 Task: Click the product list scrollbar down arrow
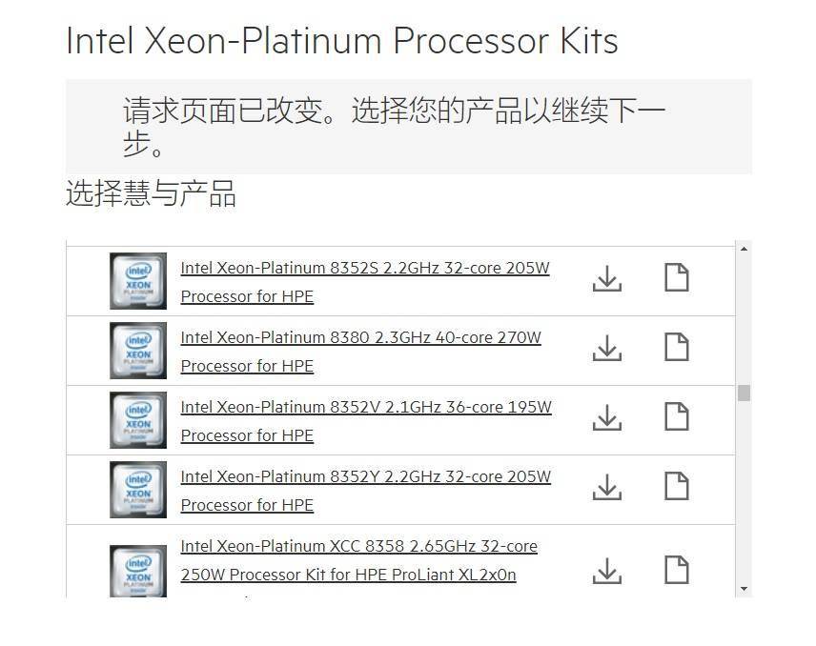(744, 589)
